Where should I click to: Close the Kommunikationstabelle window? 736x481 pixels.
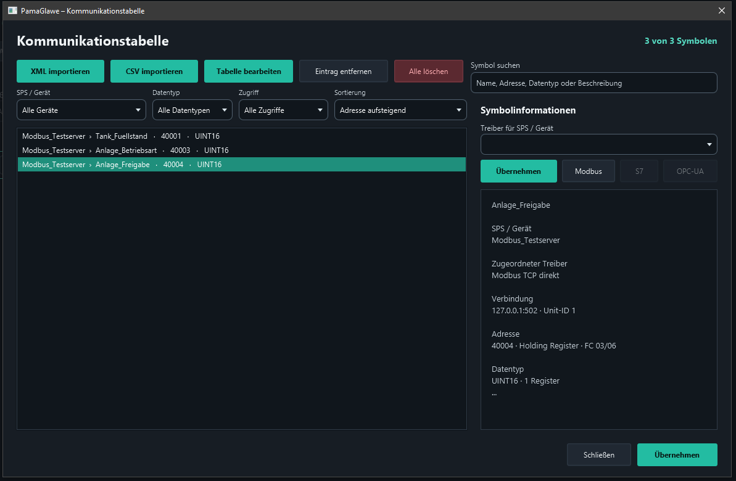(721, 10)
